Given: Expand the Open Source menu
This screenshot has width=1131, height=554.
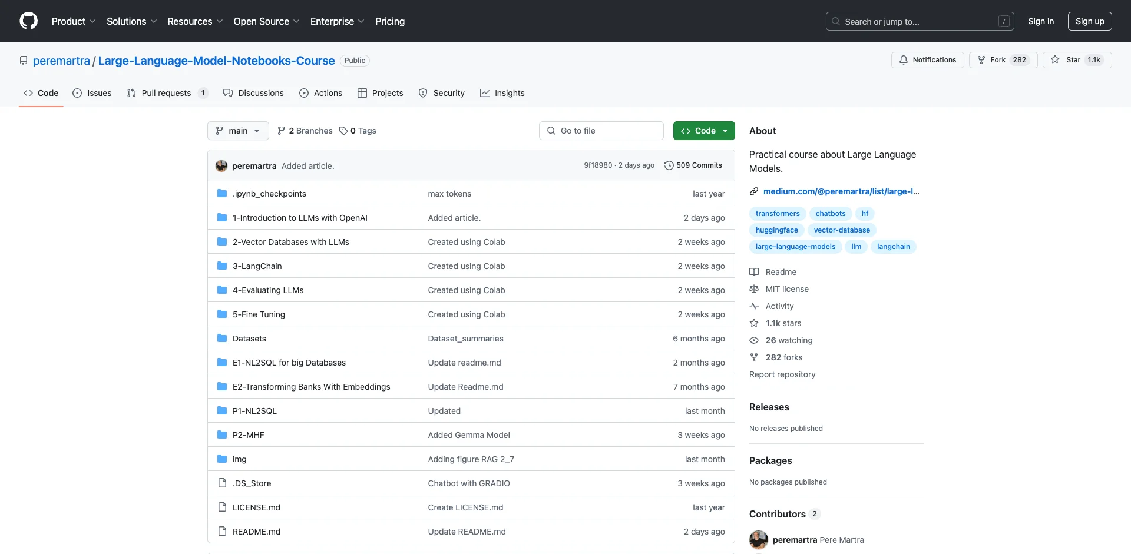Looking at the screenshot, I should pos(266,21).
